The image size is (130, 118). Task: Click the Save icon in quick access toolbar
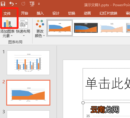click(3, 4)
